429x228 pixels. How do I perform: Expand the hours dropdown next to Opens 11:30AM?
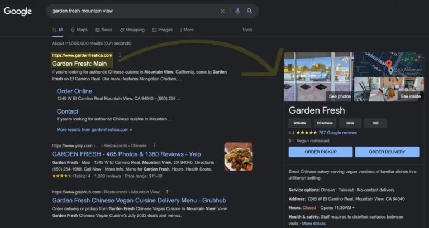click(x=354, y=208)
